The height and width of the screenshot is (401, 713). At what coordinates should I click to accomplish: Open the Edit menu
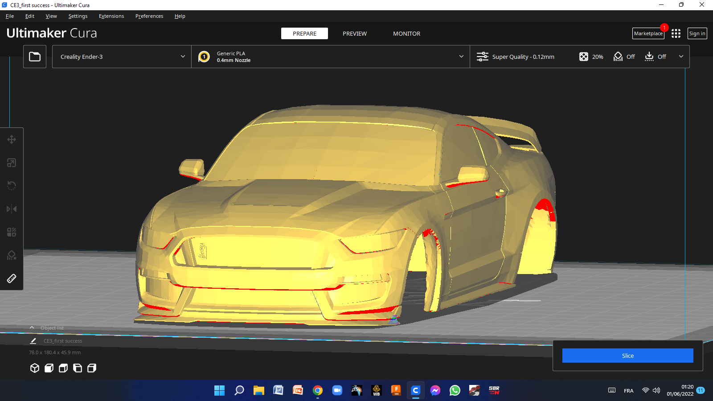(30, 16)
